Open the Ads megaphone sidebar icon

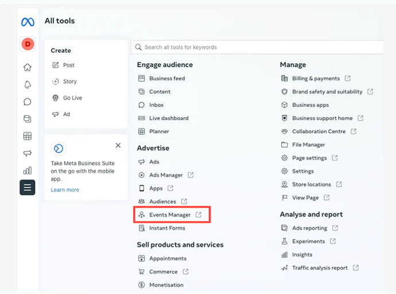coord(28,153)
